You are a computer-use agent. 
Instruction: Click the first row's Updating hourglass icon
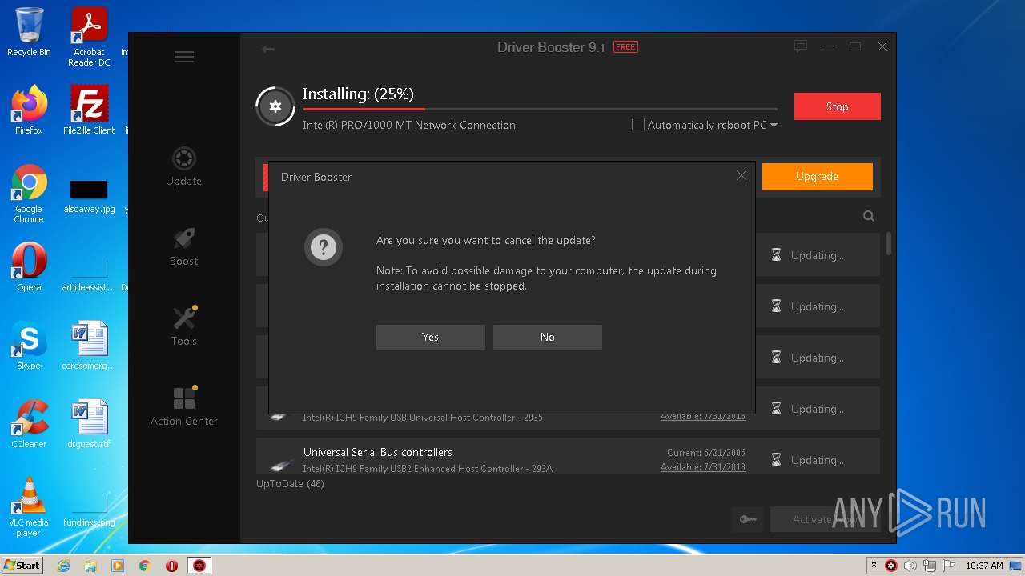(776, 255)
